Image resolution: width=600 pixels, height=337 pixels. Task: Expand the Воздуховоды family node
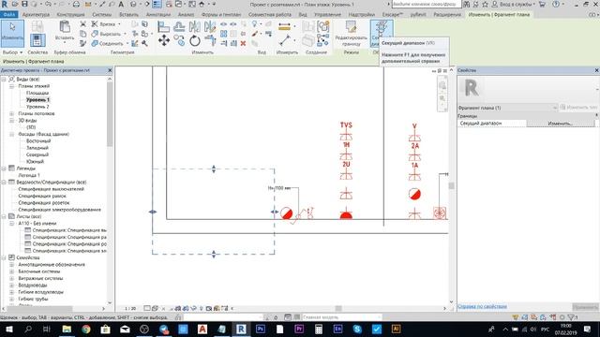coord(11,285)
